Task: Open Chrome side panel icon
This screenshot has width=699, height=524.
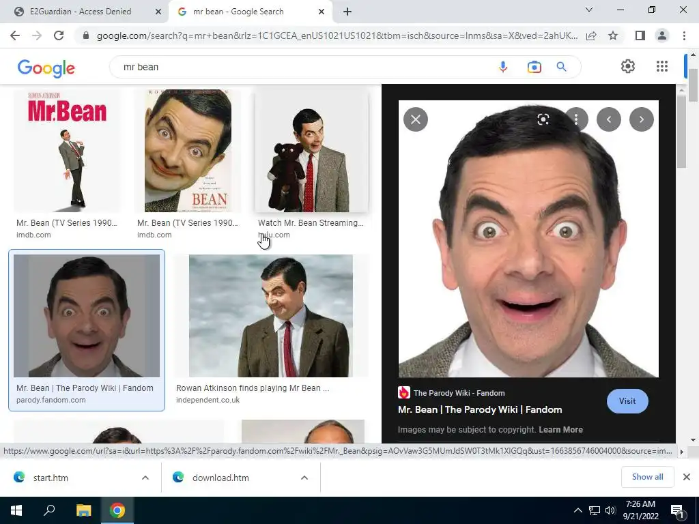Action: coord(640,35)
